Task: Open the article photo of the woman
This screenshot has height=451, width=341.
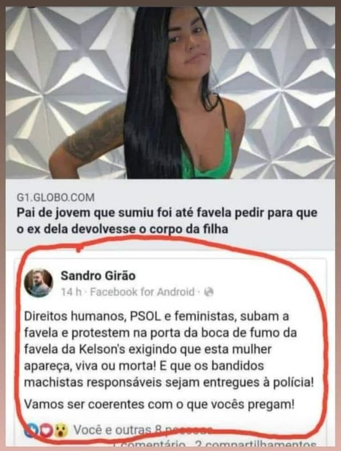Action: pyautogui.click(x=170, y=92)
